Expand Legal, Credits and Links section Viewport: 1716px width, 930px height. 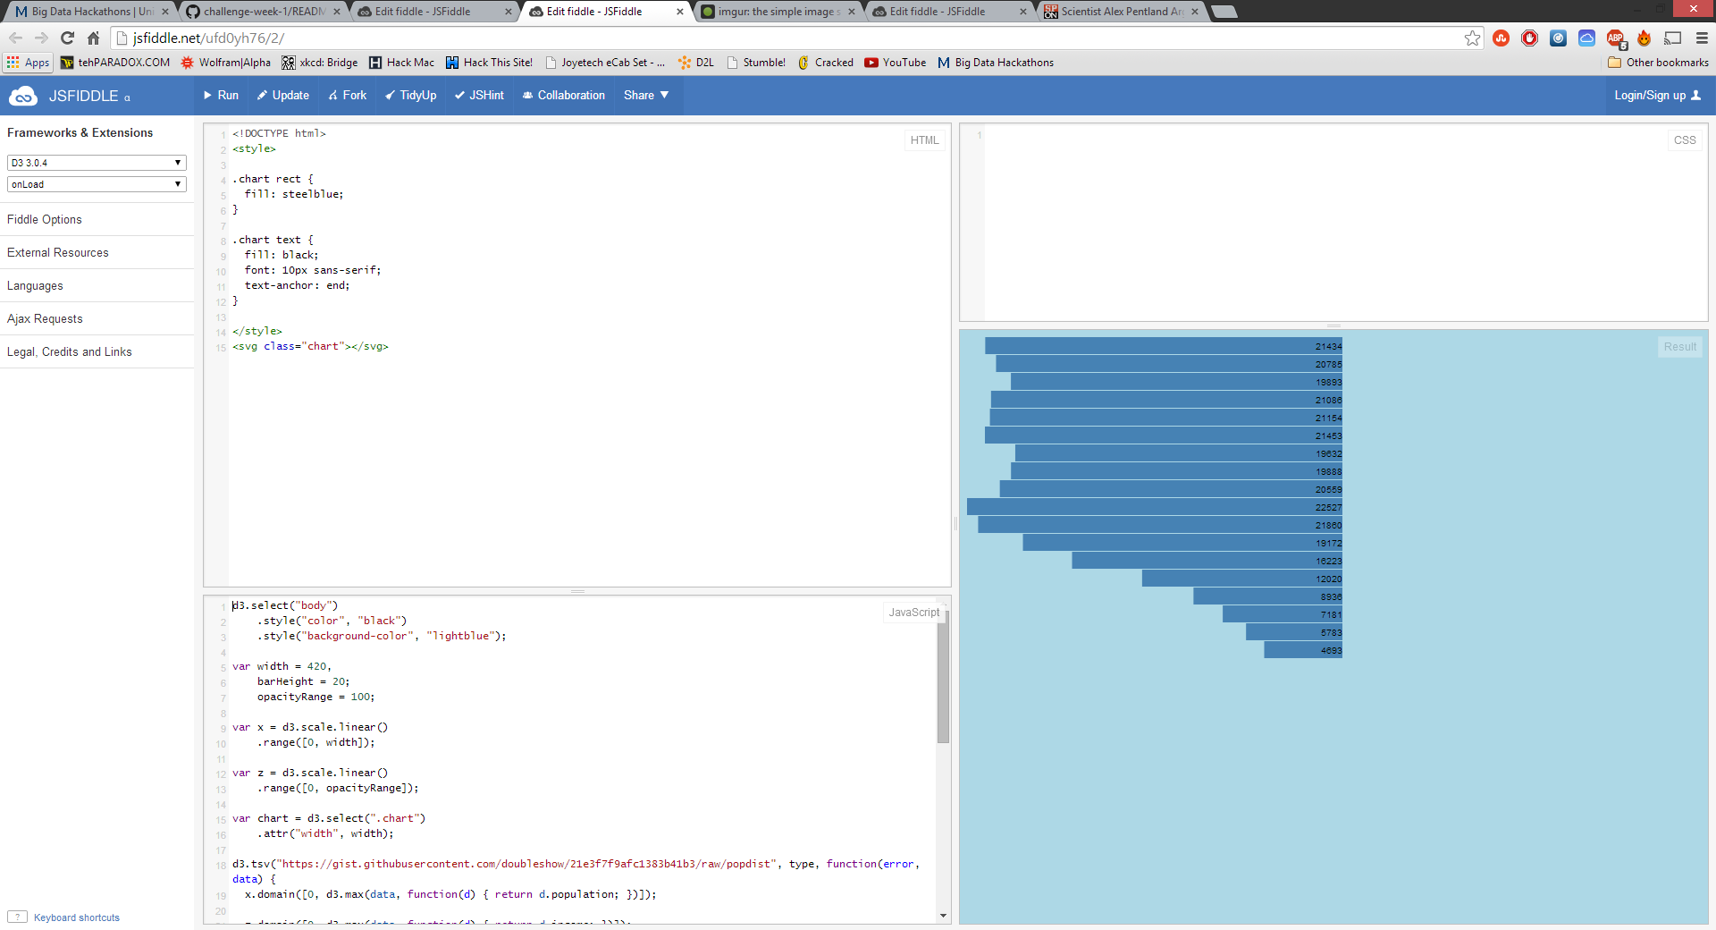97,351
